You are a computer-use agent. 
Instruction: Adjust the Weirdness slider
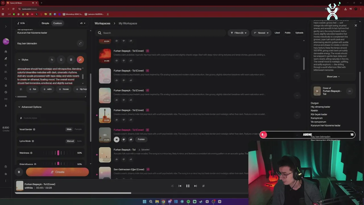coord(58,153)
